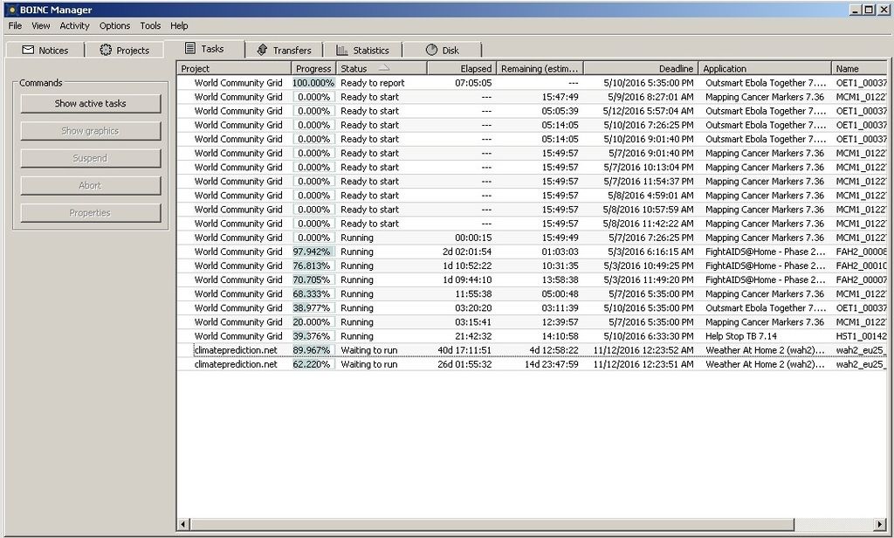This screenshot has height=538, width=894.
Task: Click the arrows icon on Transfers tab
Action: tap(262, 50)
